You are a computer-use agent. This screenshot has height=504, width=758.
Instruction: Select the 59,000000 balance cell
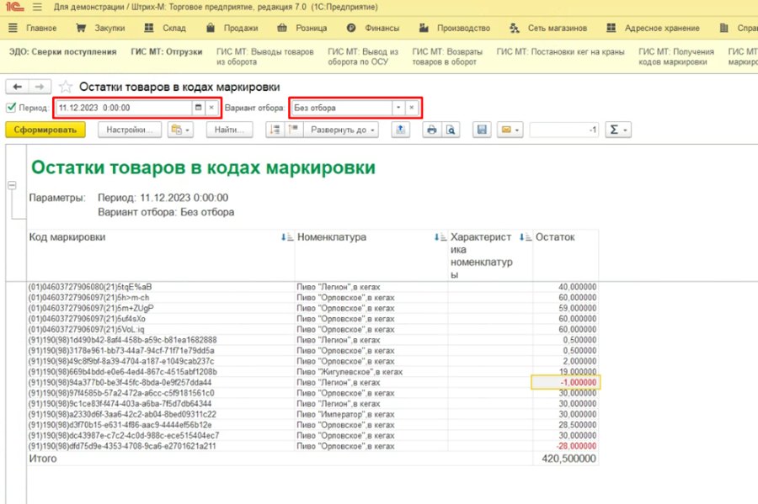pos(566,308)
